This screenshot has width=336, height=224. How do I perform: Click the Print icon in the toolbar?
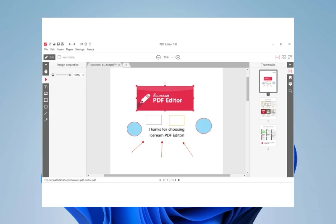pyautogui.click(x=62, y=44)
